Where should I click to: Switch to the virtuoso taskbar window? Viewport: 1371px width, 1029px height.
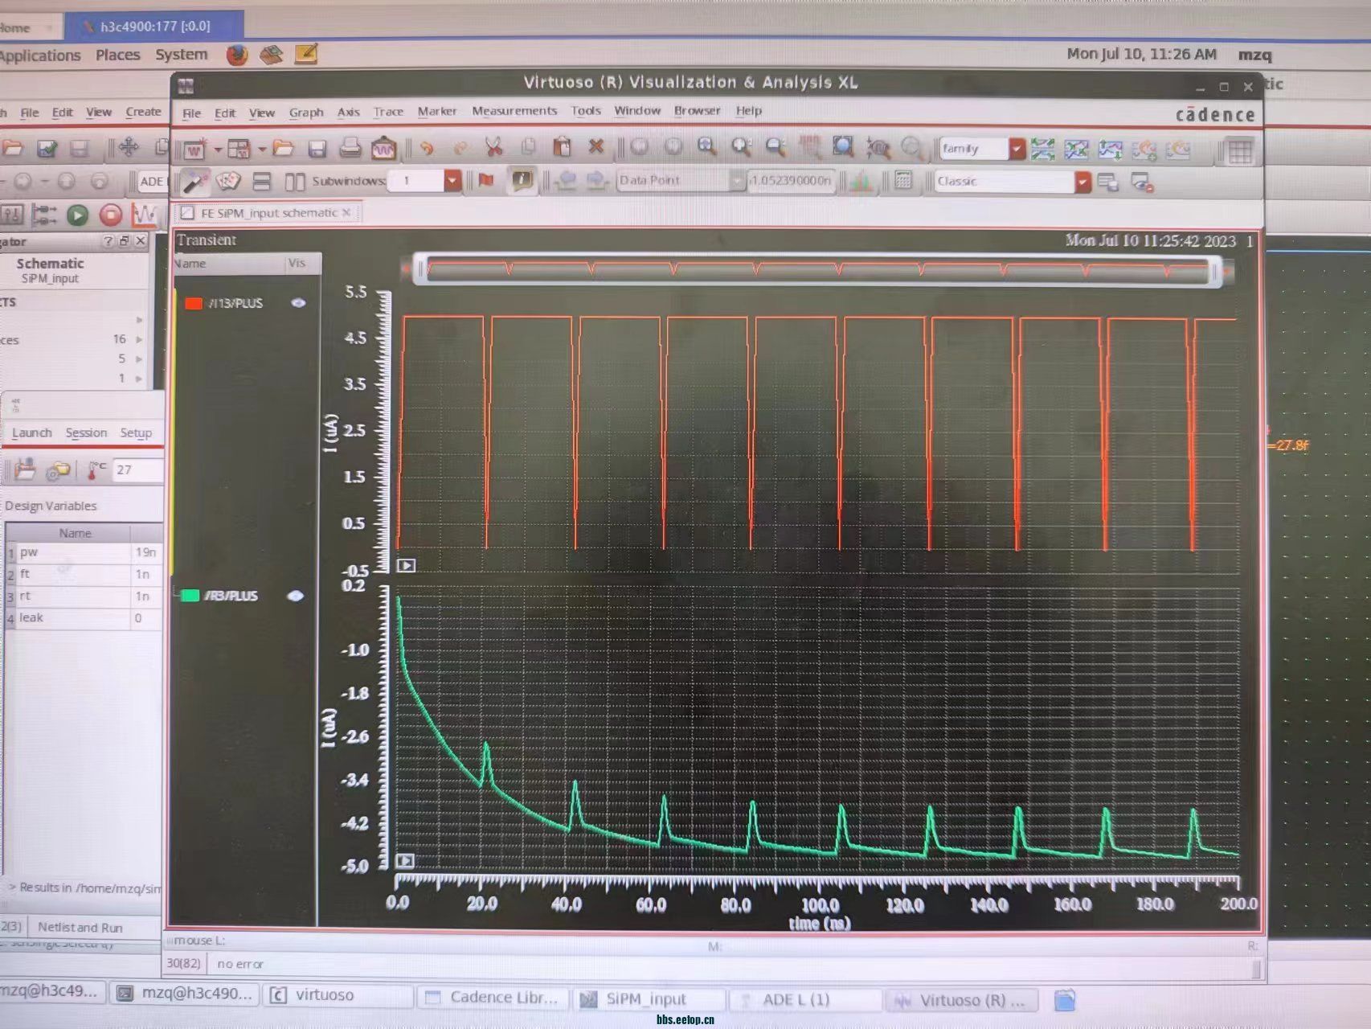[338, 995]
